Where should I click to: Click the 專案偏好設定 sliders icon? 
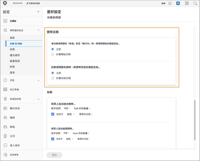click(5, 30)
